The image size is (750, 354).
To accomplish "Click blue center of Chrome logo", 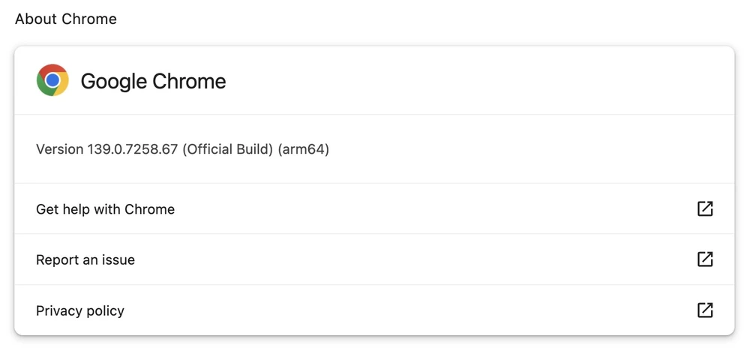I will coord(52,80).
